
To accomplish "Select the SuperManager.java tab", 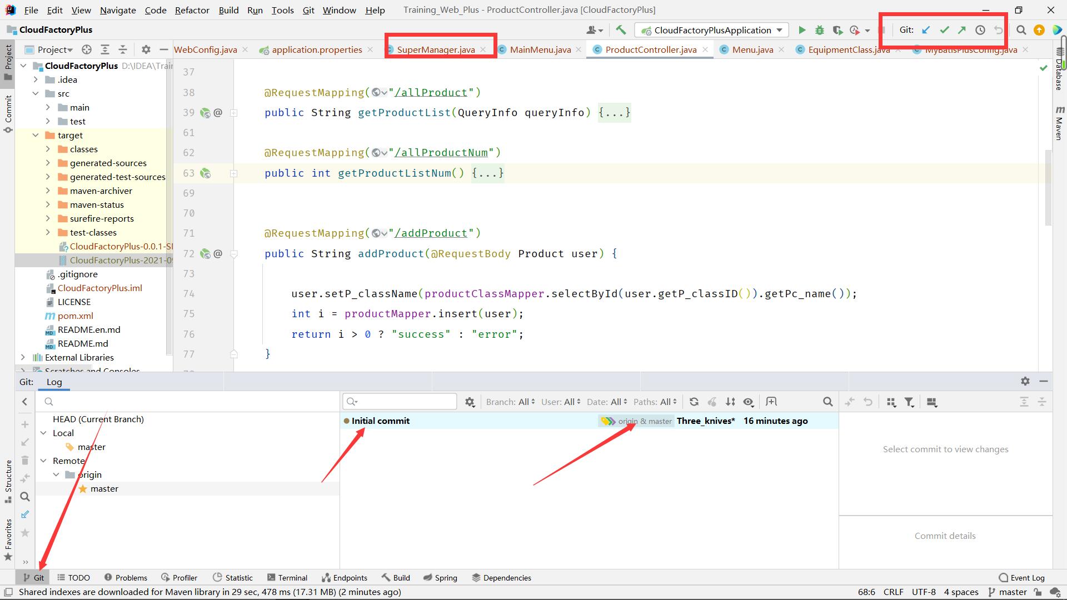I will click(436, 50).
